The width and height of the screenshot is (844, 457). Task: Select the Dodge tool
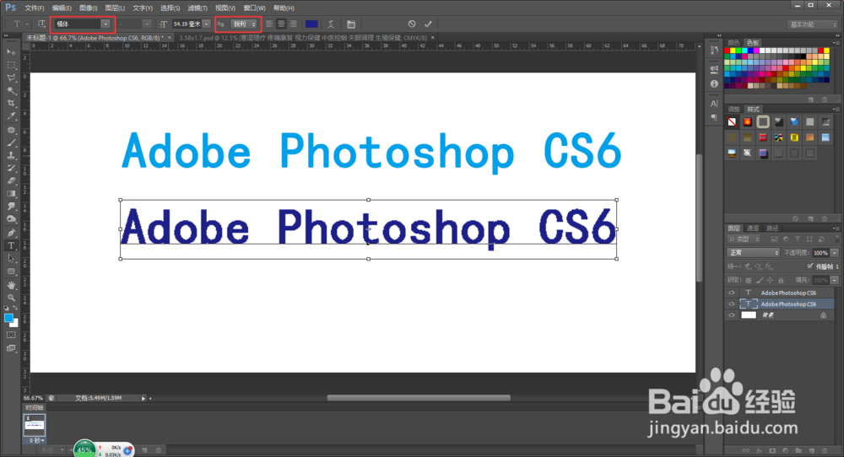11,219
